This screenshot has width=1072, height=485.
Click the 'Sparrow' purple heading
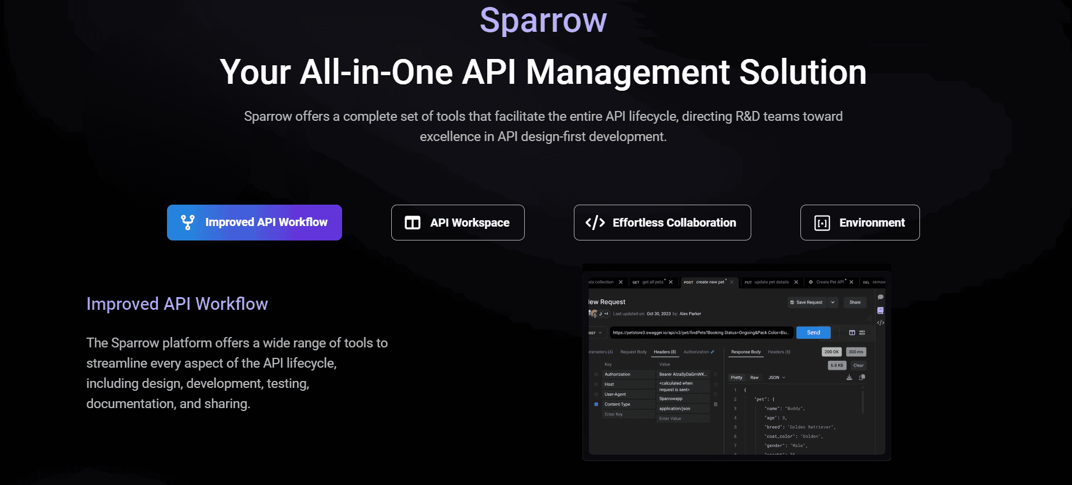pyautogui.click(x=543, y=21)
